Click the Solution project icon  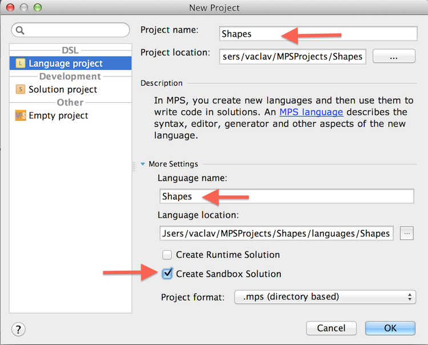(21, 89)
